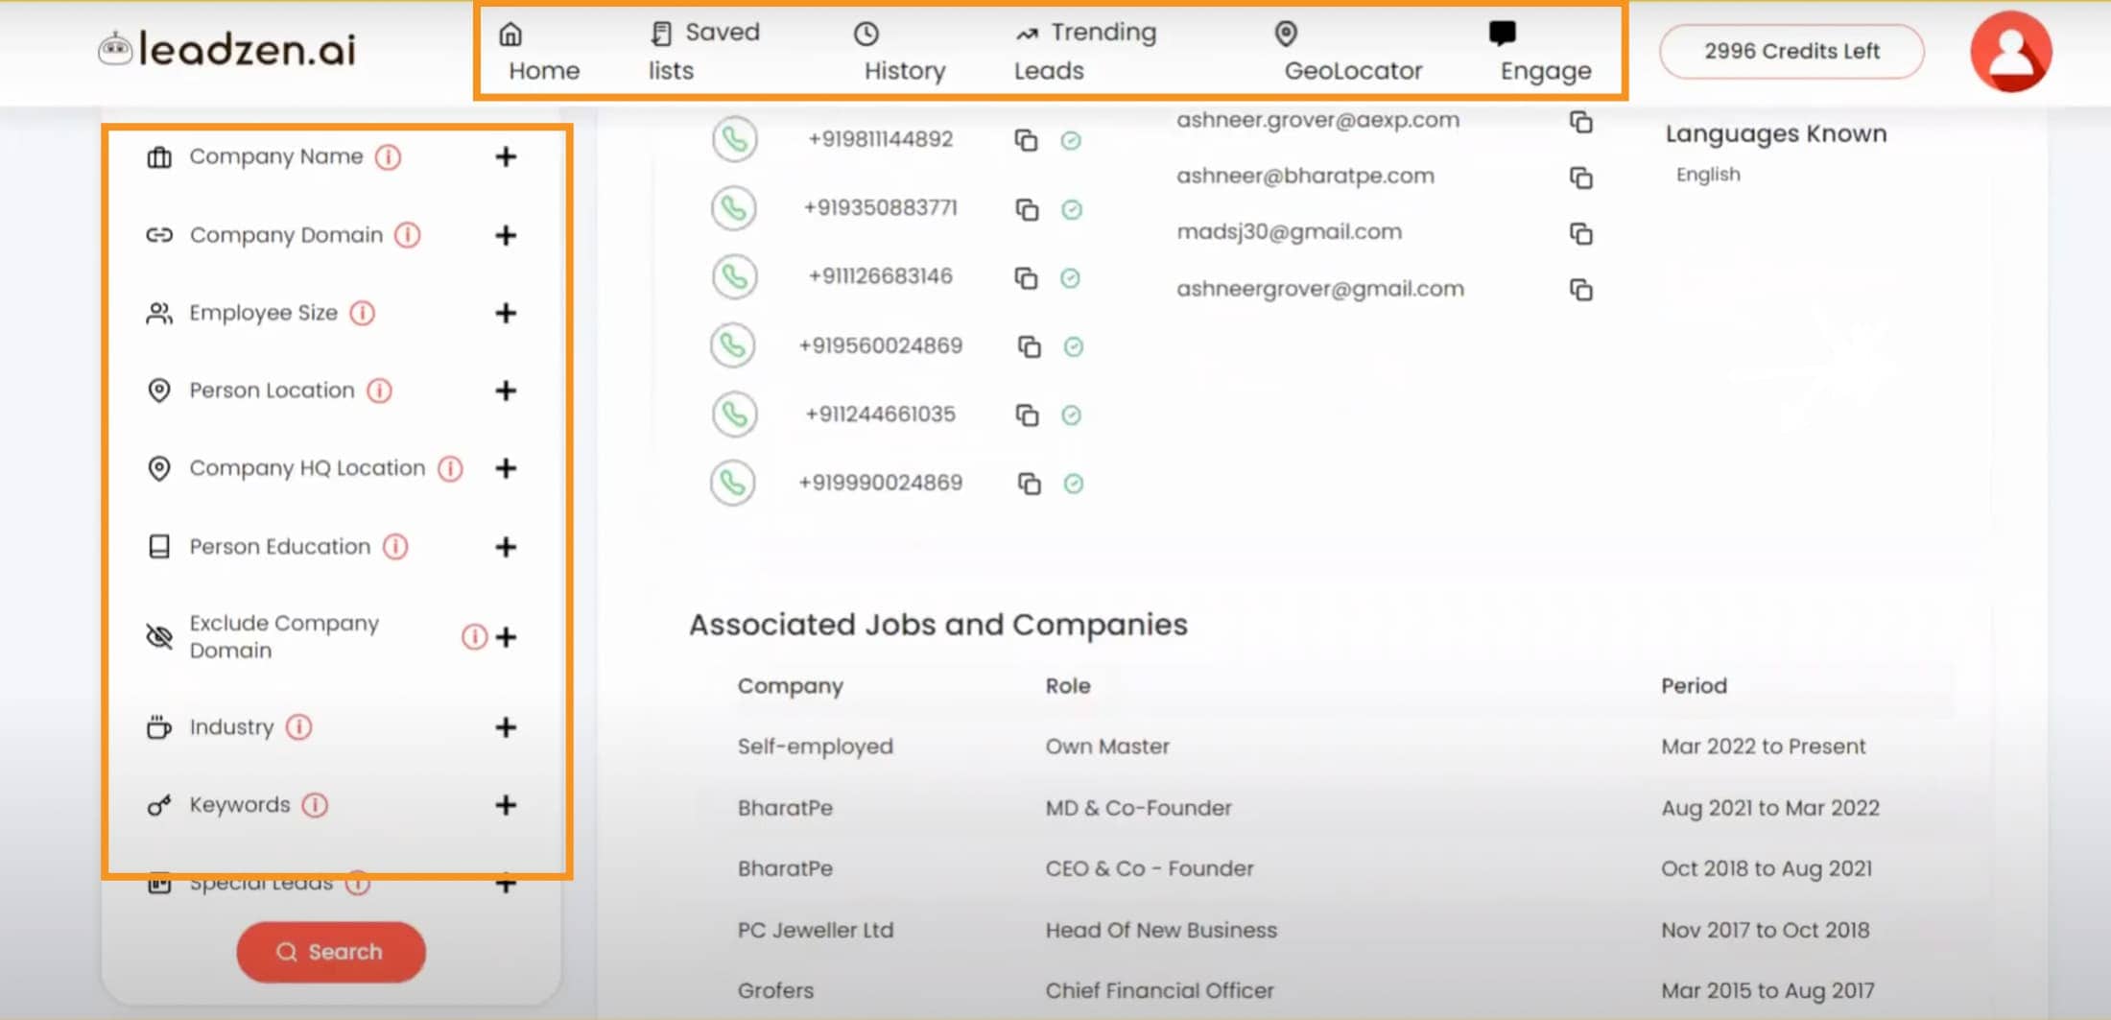Show info for Keywords filter
Viewport: 2111px width, 1020px height.
[x=315, y=805]
